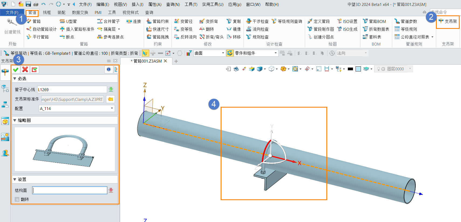Click the undo arrow icon
The image size is (461, 222).
coord(43,4)
